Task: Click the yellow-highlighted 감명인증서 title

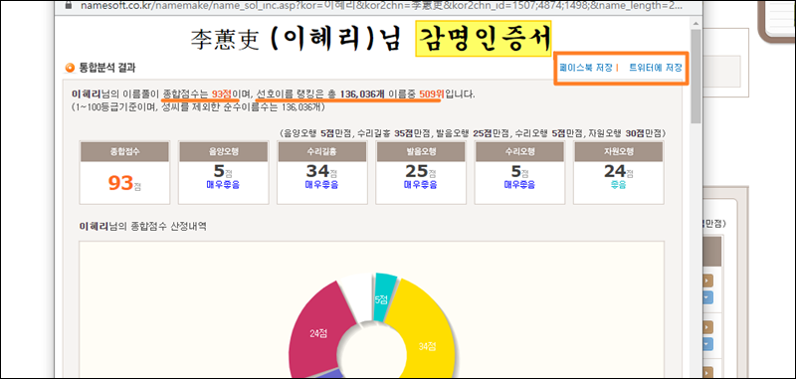Action: [484, 39]
